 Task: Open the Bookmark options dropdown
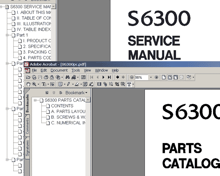pyautogui.click(x=77, y=93)
